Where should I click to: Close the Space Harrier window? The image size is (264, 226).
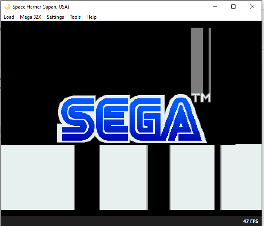(x=252, y=7)
